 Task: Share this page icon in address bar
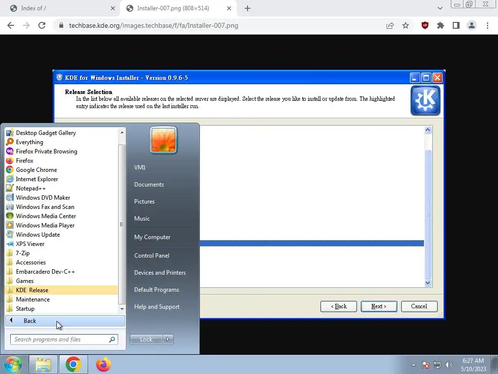(x=390, y=25)
